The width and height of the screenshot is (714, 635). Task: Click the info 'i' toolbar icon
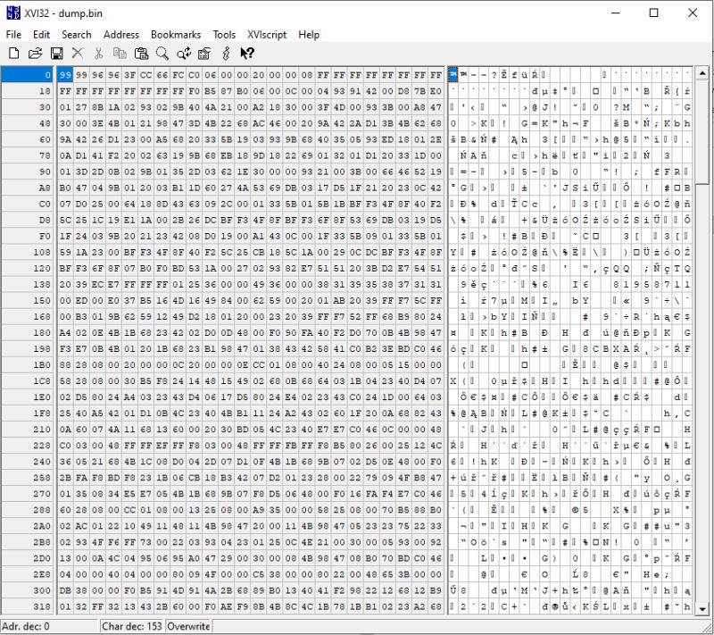coord(226,54)
